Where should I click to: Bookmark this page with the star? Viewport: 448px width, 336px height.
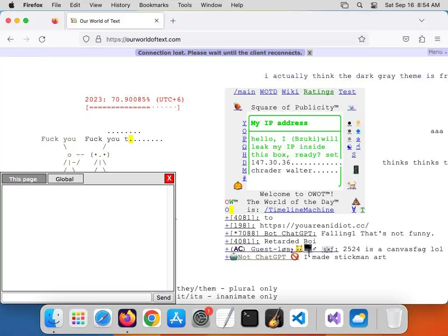pos(362,39)
